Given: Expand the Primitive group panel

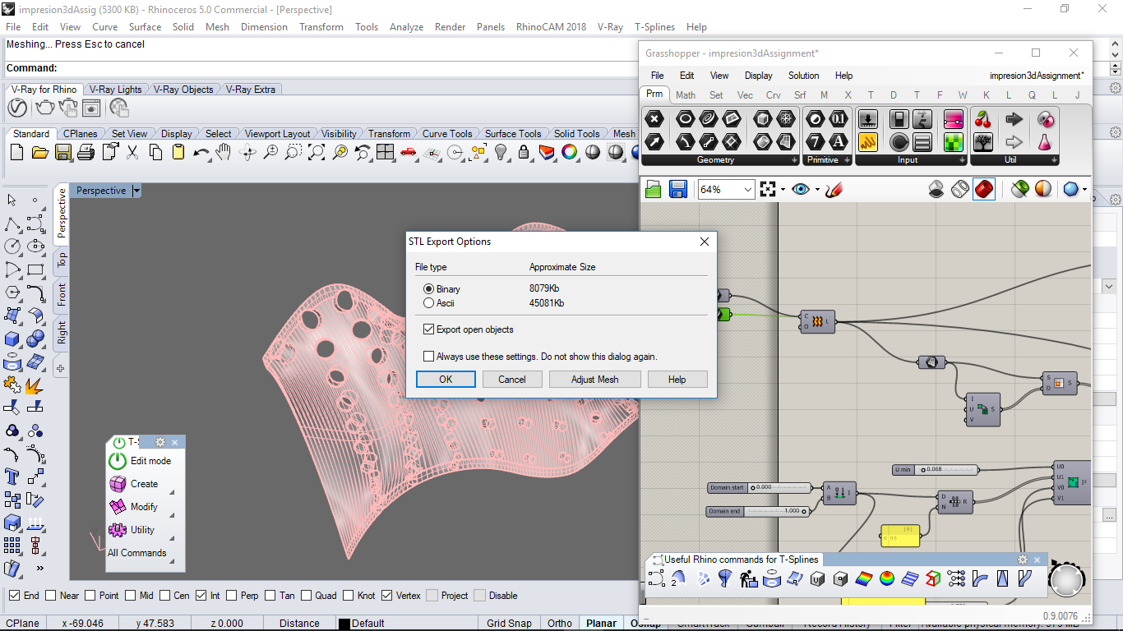Looking at the screenshot, I should (847, 160).
